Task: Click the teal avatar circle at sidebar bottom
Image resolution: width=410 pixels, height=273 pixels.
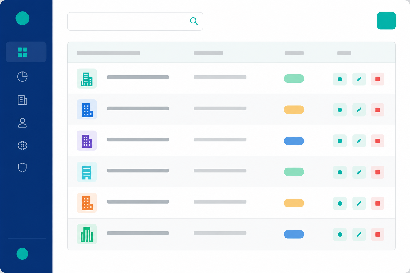Action: pos(22,254)
